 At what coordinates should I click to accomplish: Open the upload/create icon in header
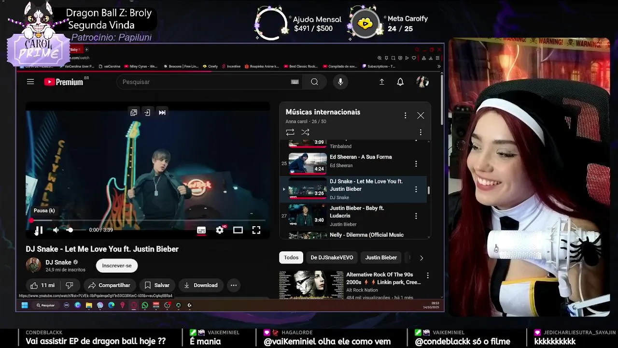pyautogui.click(x=381, y=82)
